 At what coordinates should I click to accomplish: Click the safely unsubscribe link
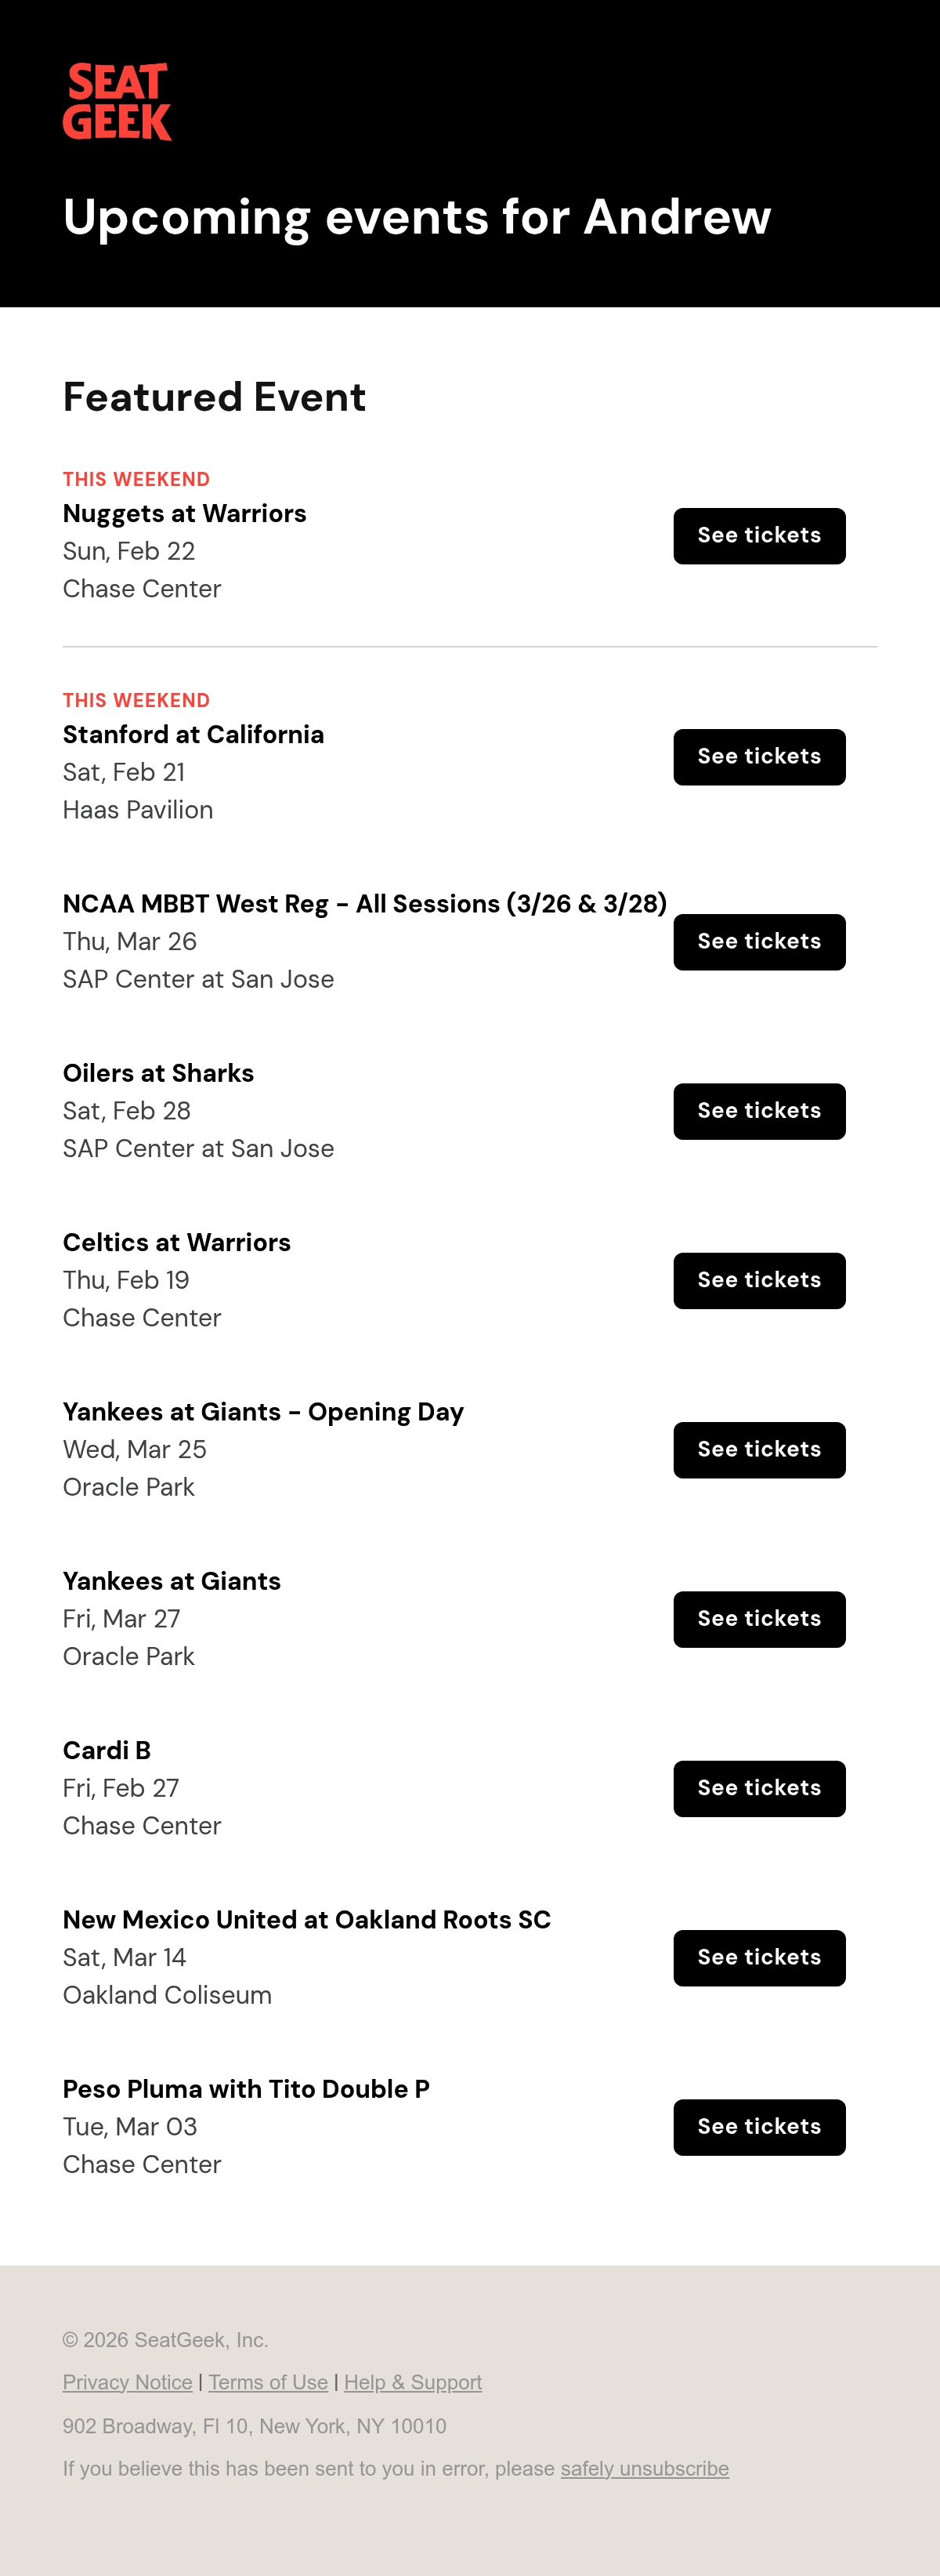click(645, 2468)
